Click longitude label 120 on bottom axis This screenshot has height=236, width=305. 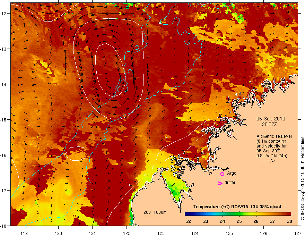coord(58,233)
